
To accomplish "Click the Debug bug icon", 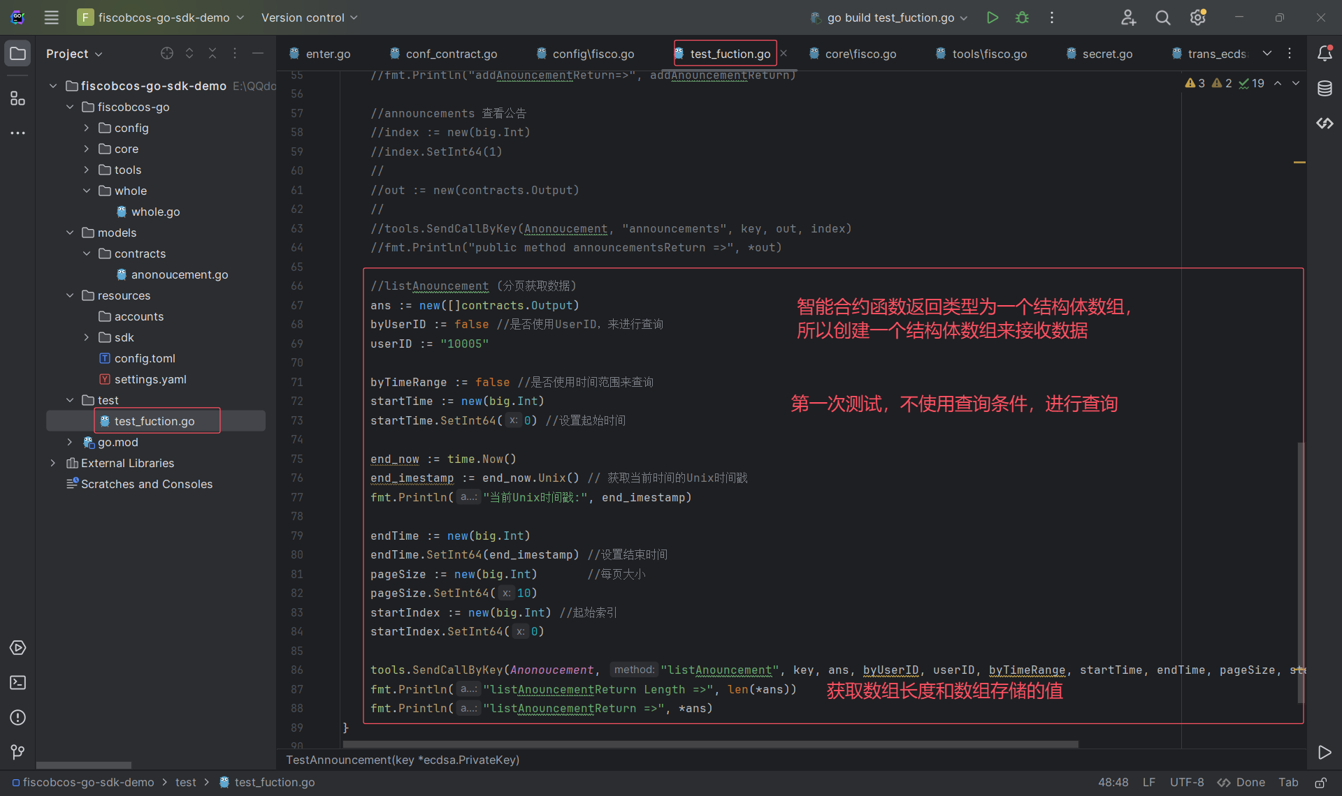I will point(1022,17).
